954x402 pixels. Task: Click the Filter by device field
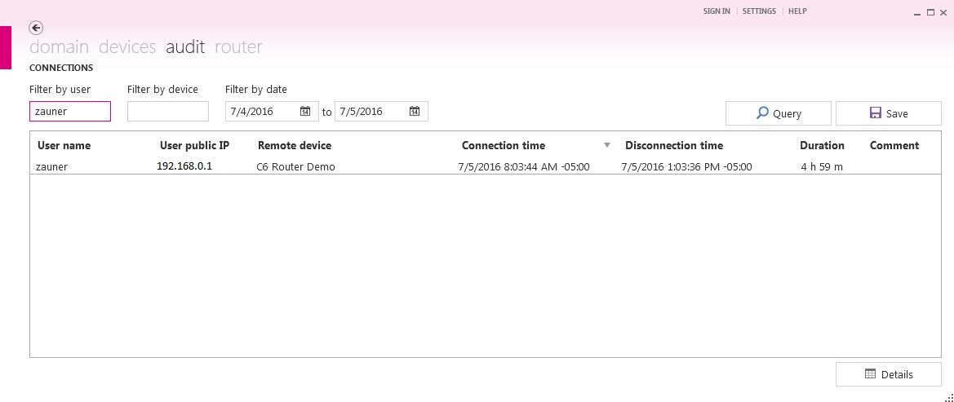pos(168,111)
